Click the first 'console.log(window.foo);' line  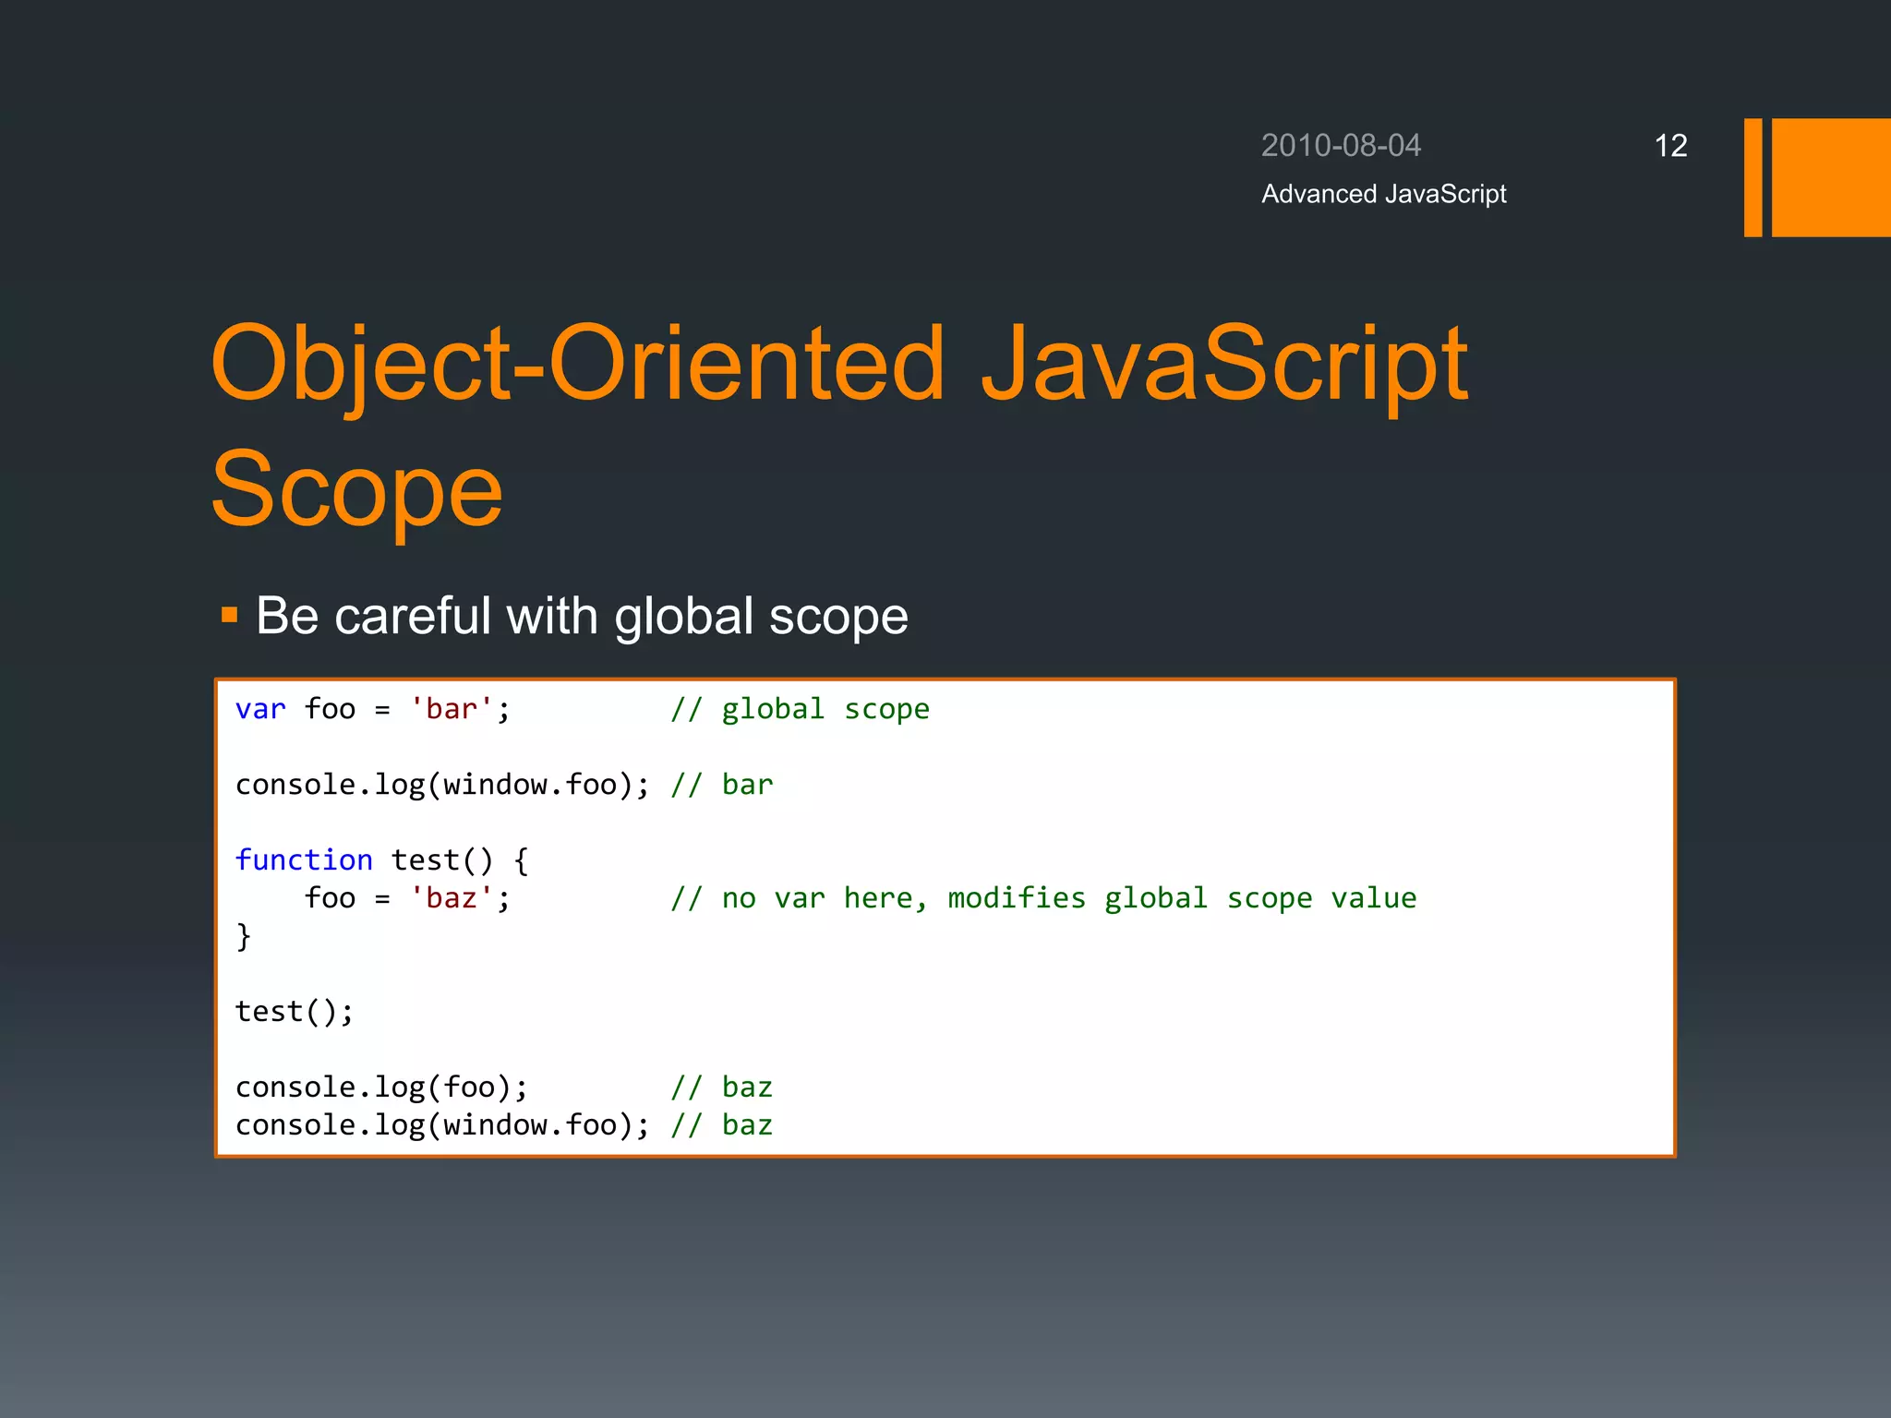[442, 785]
